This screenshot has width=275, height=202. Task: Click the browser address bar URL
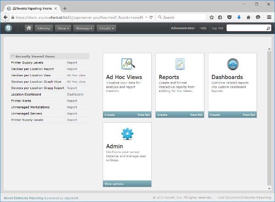79,17
